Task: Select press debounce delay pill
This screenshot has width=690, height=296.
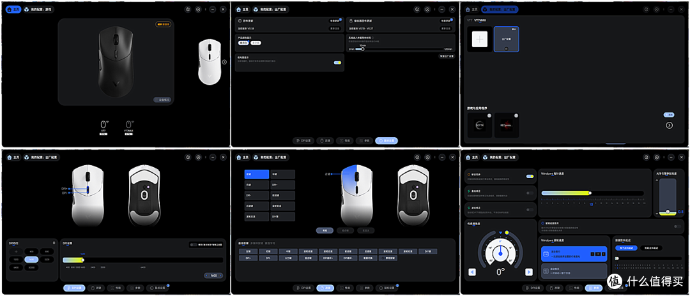Action: (625, 248)
